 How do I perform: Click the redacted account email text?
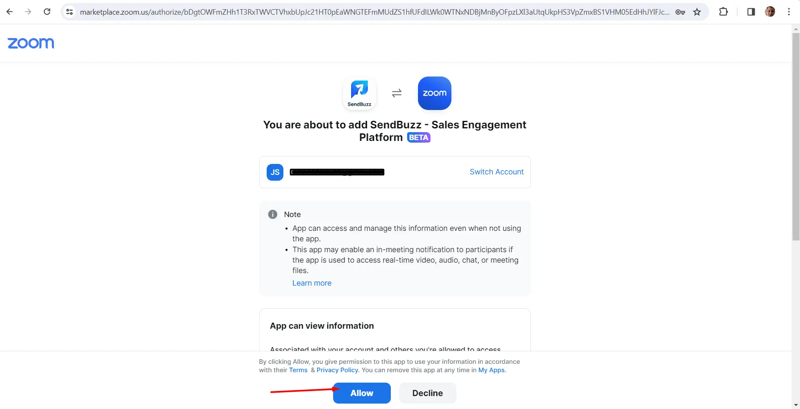click(x=337, y=172)
